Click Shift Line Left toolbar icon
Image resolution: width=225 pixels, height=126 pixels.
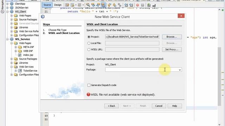click(x=126, y=5)
